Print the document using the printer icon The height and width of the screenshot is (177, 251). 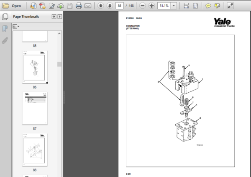pos(79,6)
